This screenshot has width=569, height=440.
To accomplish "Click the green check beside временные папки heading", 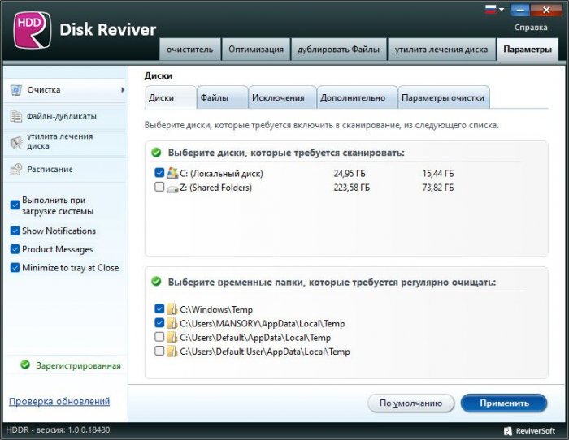I will 156,281.
